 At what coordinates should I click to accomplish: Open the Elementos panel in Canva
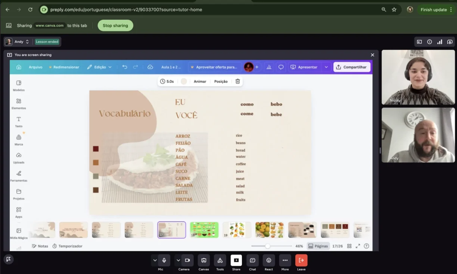[19, 103]
